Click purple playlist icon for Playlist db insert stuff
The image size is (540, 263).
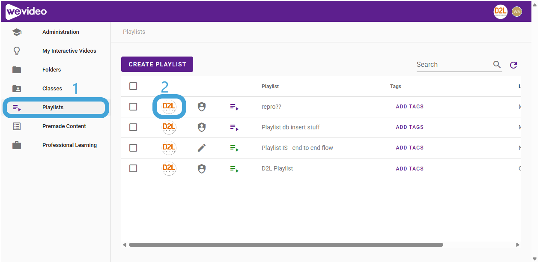[x=234, y=128]
